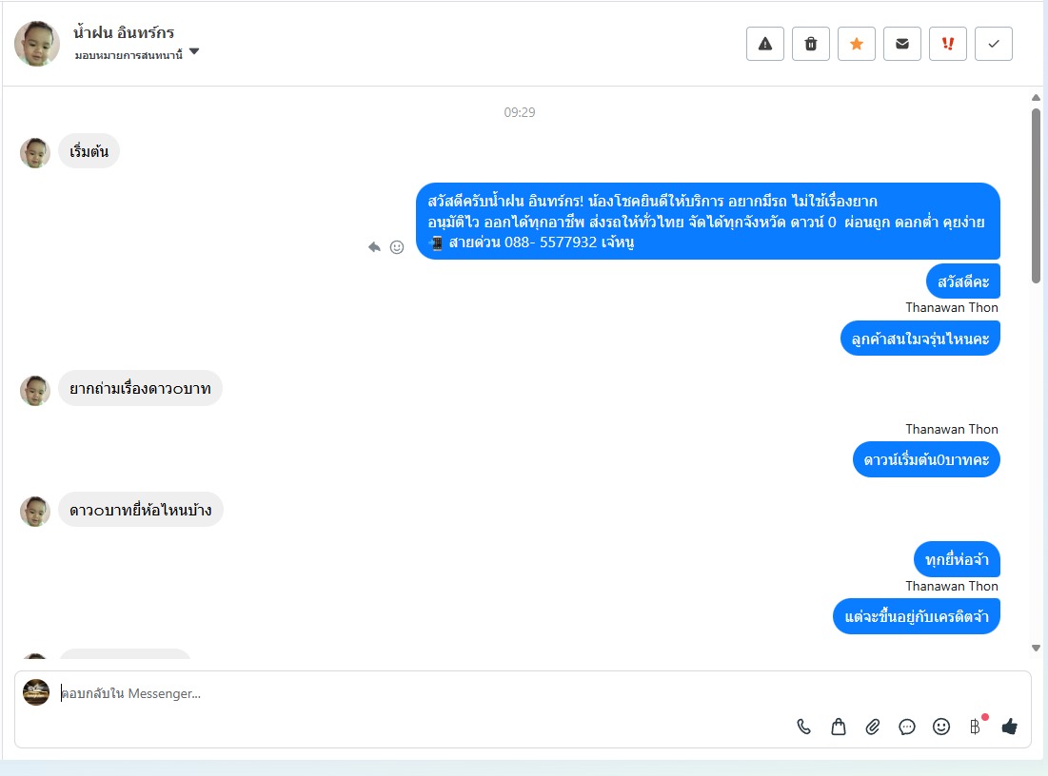Click the phone call icon in composer
Viewport: 1048px width, 776px height.
coord(804,727)
